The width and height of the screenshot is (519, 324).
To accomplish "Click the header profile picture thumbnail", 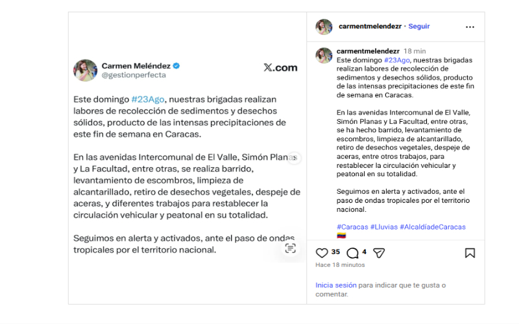I will point(324,27).
